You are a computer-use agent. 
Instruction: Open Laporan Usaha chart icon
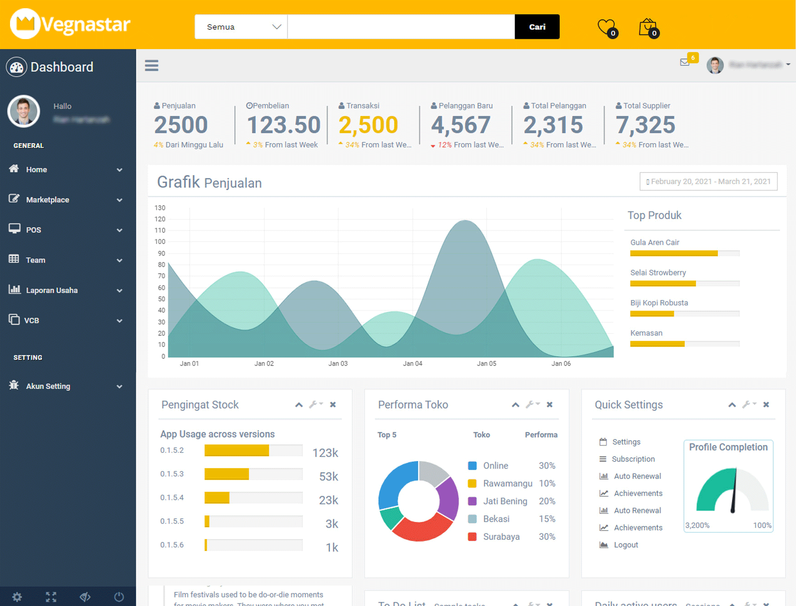(x=15, y=290)
